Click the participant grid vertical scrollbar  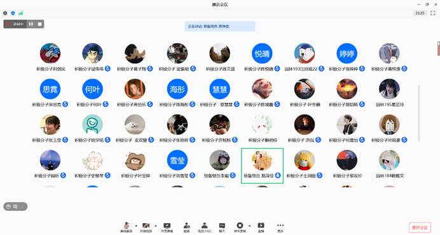419,113
